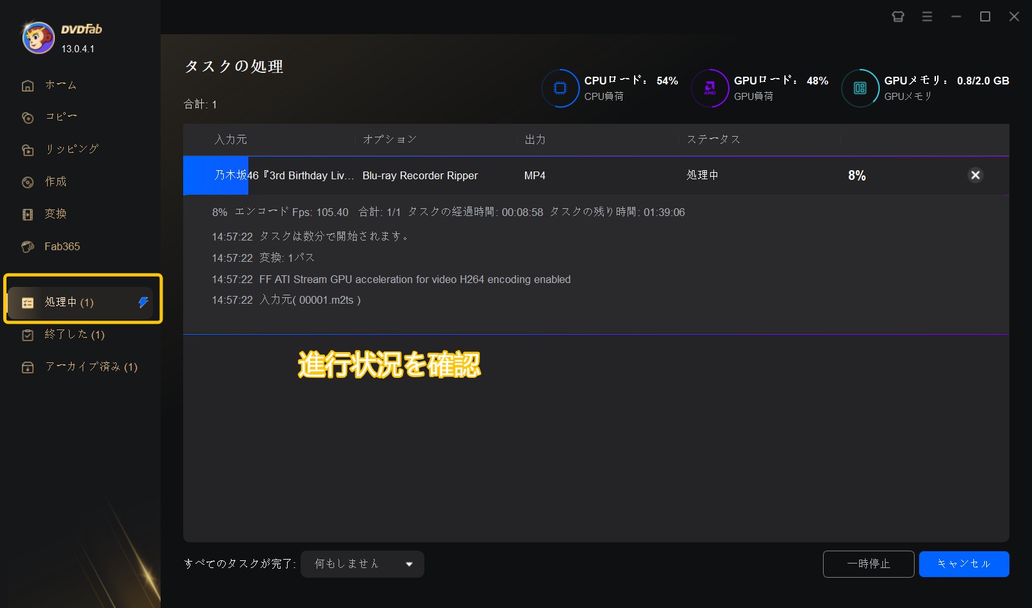Click オプション column header
The width and height of the screenshot is (1032, 608).
pos(390,139)
